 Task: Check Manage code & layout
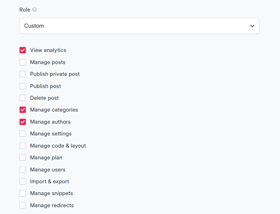pyautogui.click(x=23, y=146)
